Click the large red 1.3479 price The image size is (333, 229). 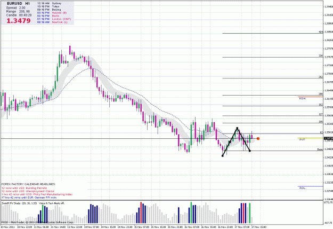pos(18,21)
